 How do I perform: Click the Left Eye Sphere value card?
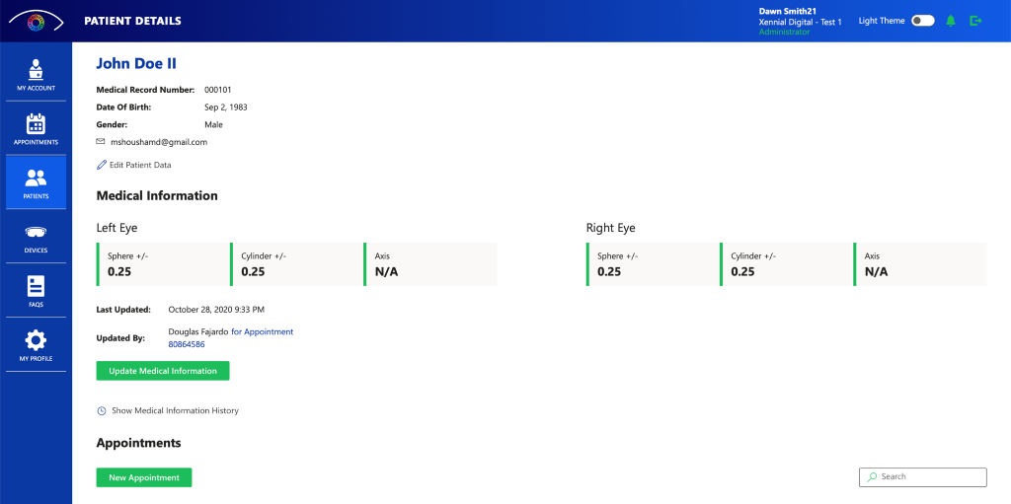click(x=163, y=264)
